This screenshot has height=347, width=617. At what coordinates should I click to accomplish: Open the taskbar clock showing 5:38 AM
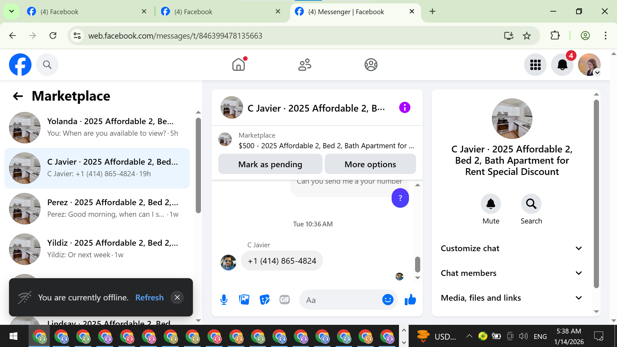[x=569, y=336]
